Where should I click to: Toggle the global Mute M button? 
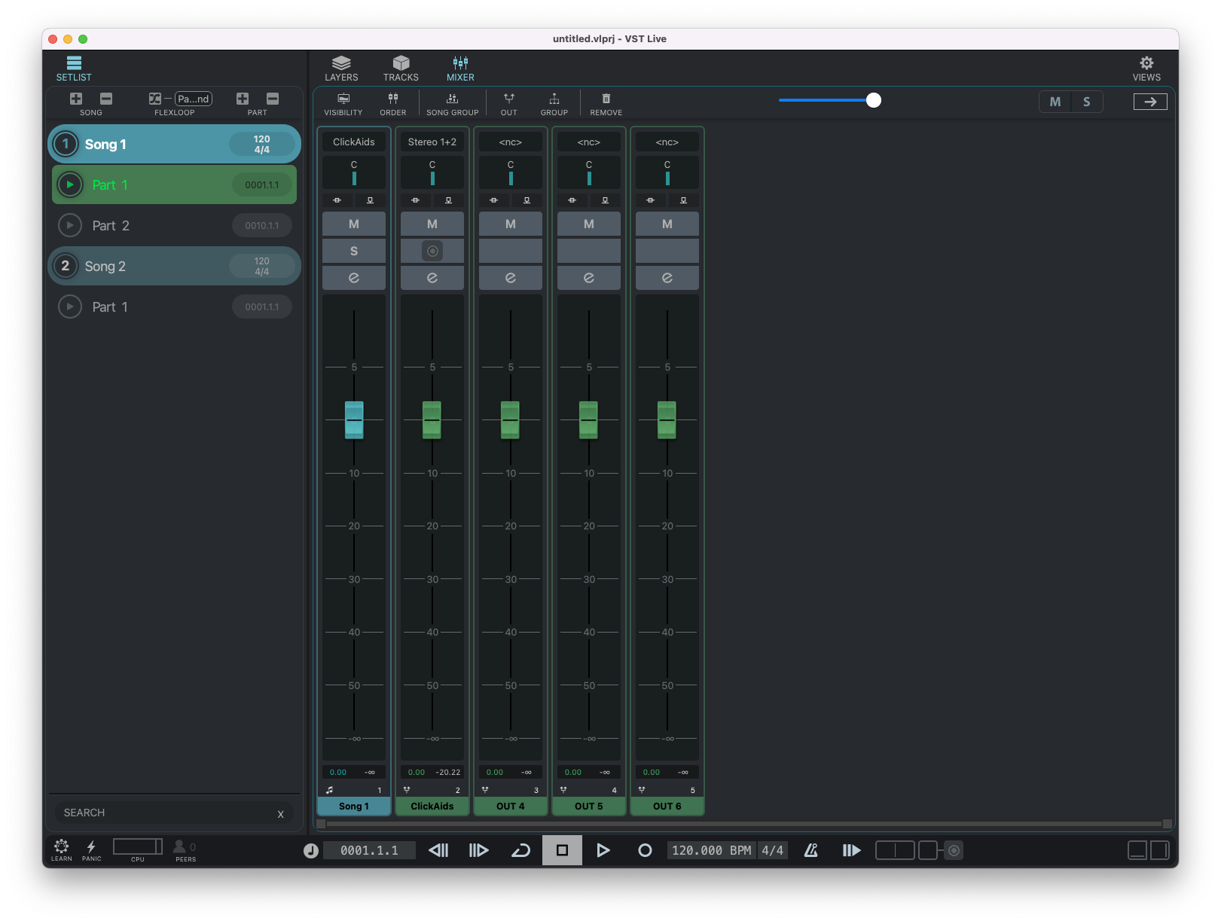click(1055, 102)
